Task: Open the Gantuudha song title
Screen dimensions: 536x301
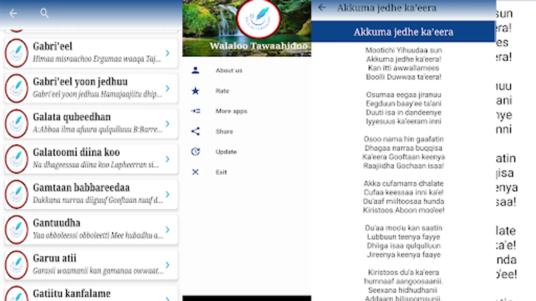Action: point(57,223)
